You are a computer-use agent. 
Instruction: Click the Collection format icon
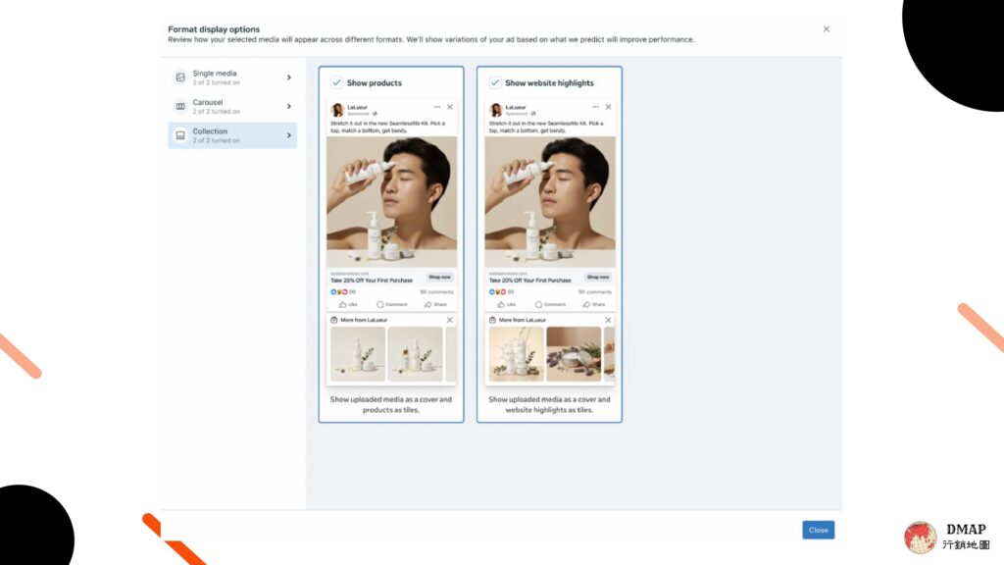coord(180,135)
